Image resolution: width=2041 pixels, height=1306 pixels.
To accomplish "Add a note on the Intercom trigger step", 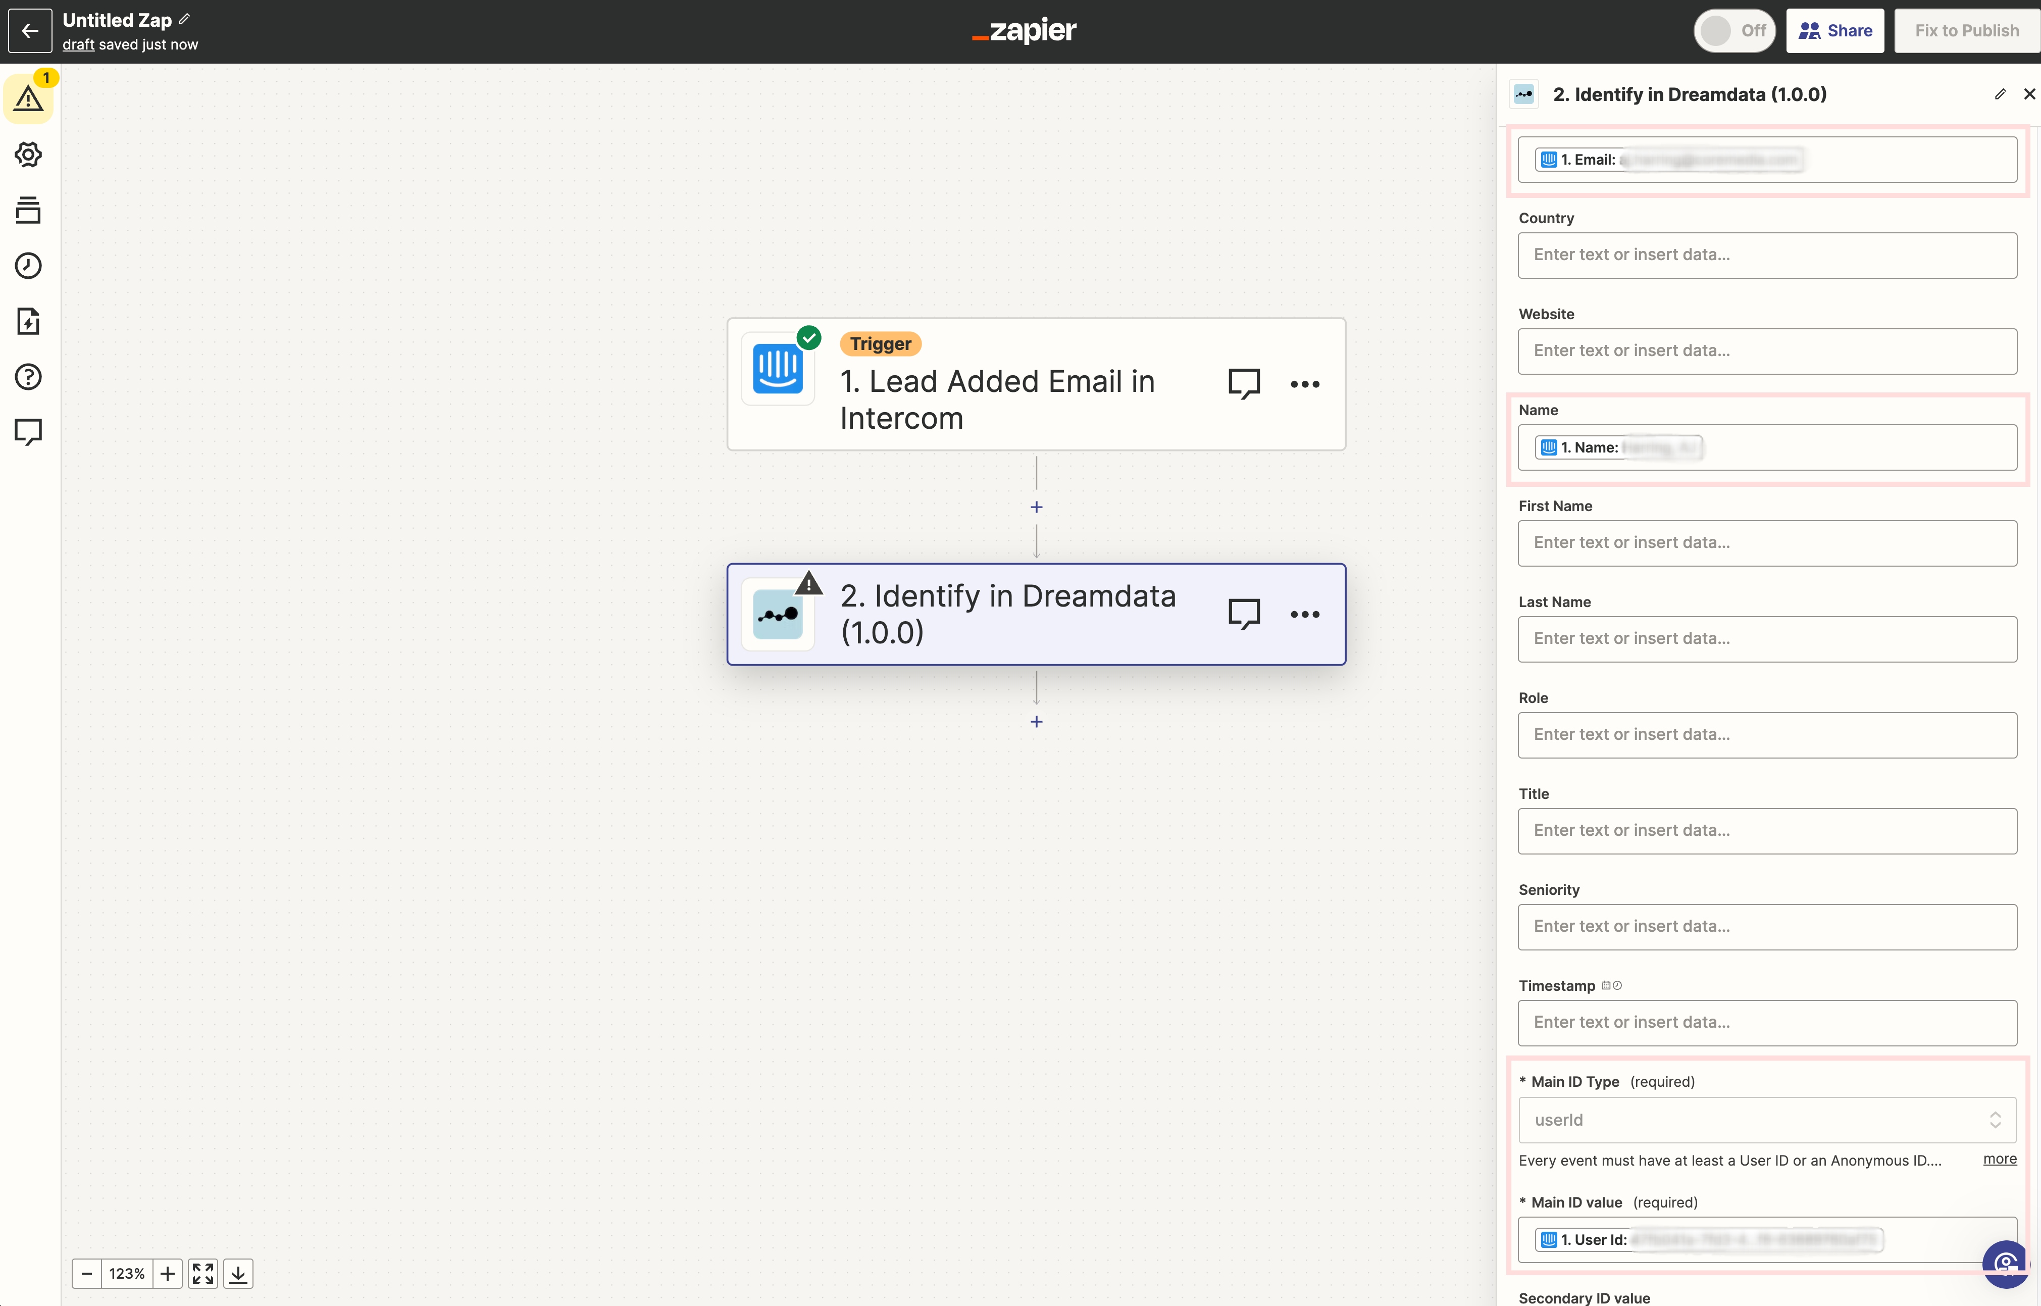I will [1245, 383].
